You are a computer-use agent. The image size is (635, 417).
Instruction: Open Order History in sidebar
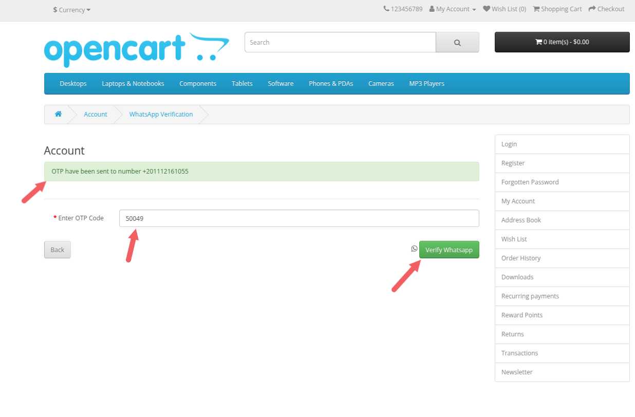(x=562, y=258)
